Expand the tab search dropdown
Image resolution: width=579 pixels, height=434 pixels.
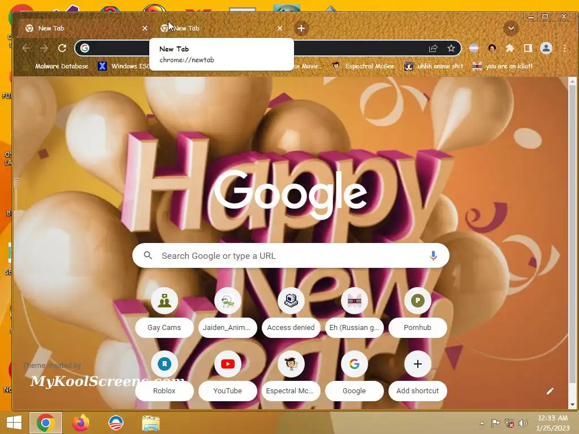(511, 28)
